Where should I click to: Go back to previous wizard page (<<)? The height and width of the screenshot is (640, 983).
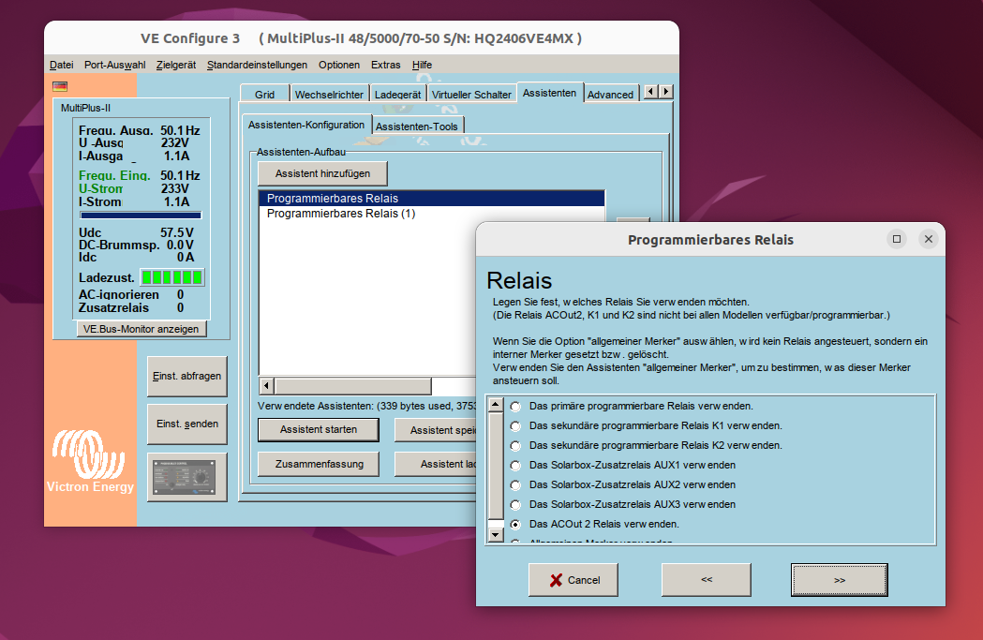pyautogui.click(x=707, y=580)
